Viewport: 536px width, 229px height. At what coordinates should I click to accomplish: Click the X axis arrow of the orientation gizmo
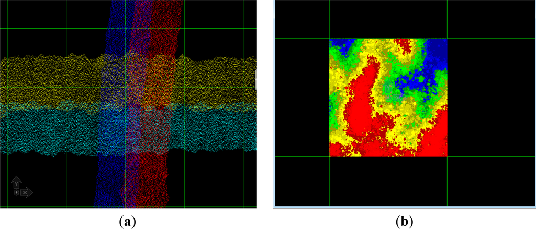coord(26,193)
